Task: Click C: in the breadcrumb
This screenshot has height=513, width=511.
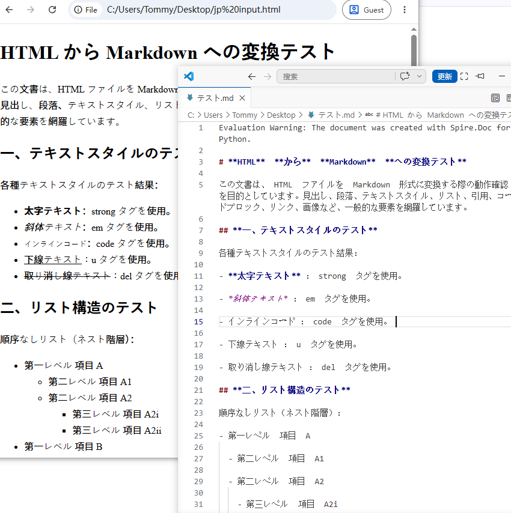Action: pyautogui.click(x=191, y=115)
